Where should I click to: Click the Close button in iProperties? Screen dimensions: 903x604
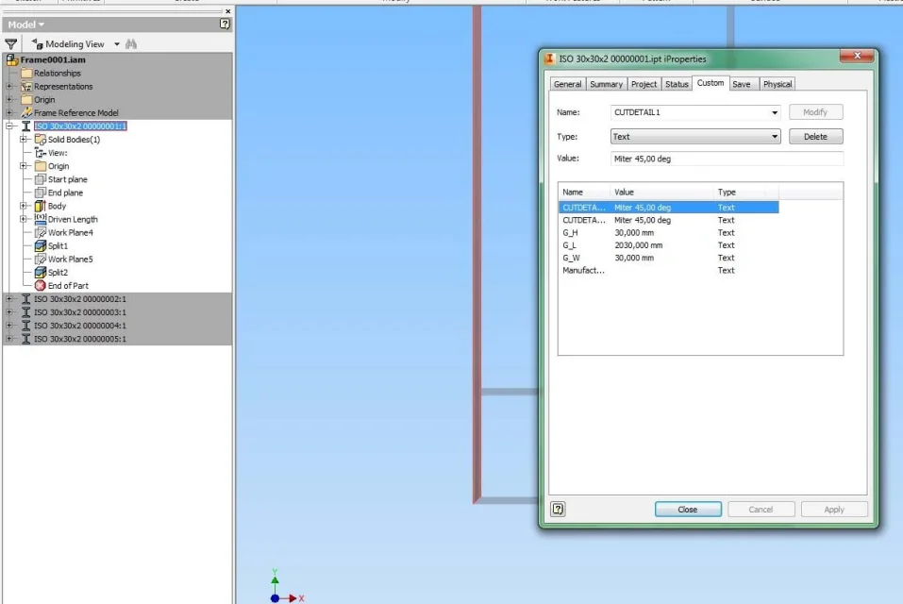click(x=688, y=510)
